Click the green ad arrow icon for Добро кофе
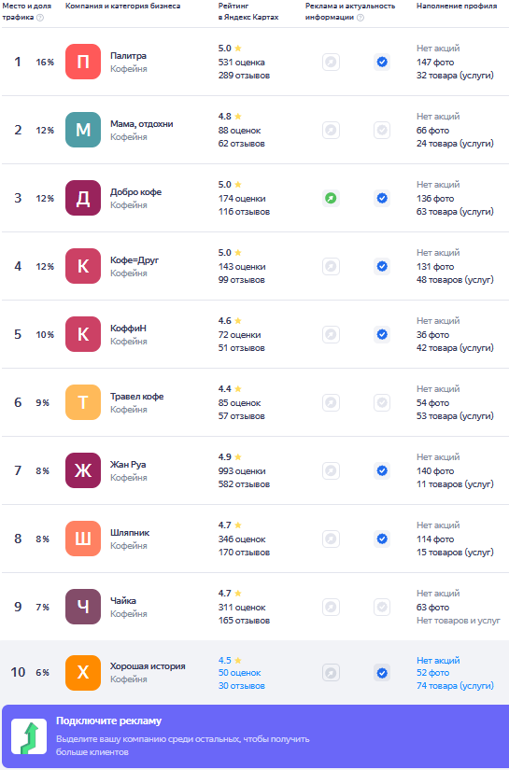This screenshot has height=770, width=509. coord(331,199)
